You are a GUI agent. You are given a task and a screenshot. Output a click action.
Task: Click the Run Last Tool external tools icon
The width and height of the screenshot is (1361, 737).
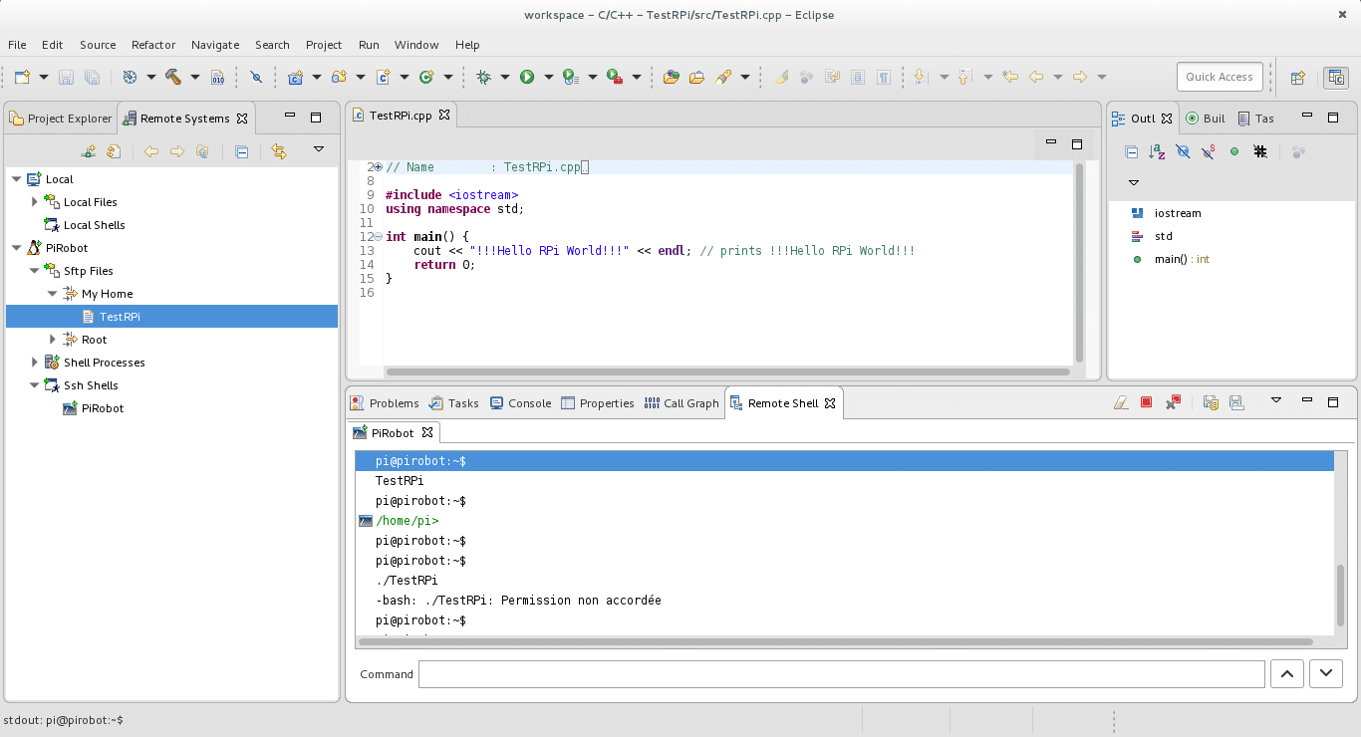[615, 77]
